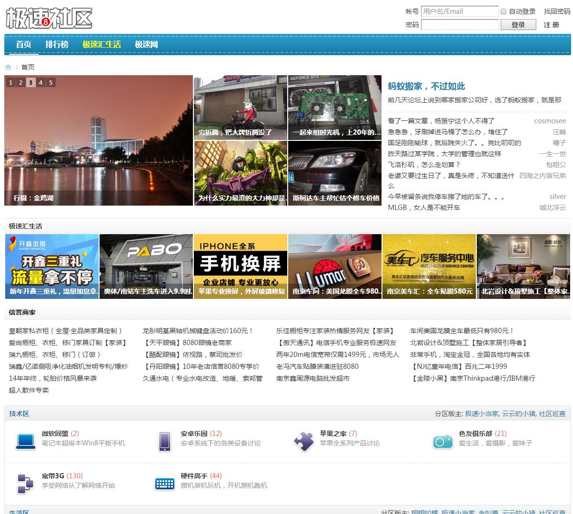Open the PABO car wash banner
The image size is (573, 514).
pos(146,267)
